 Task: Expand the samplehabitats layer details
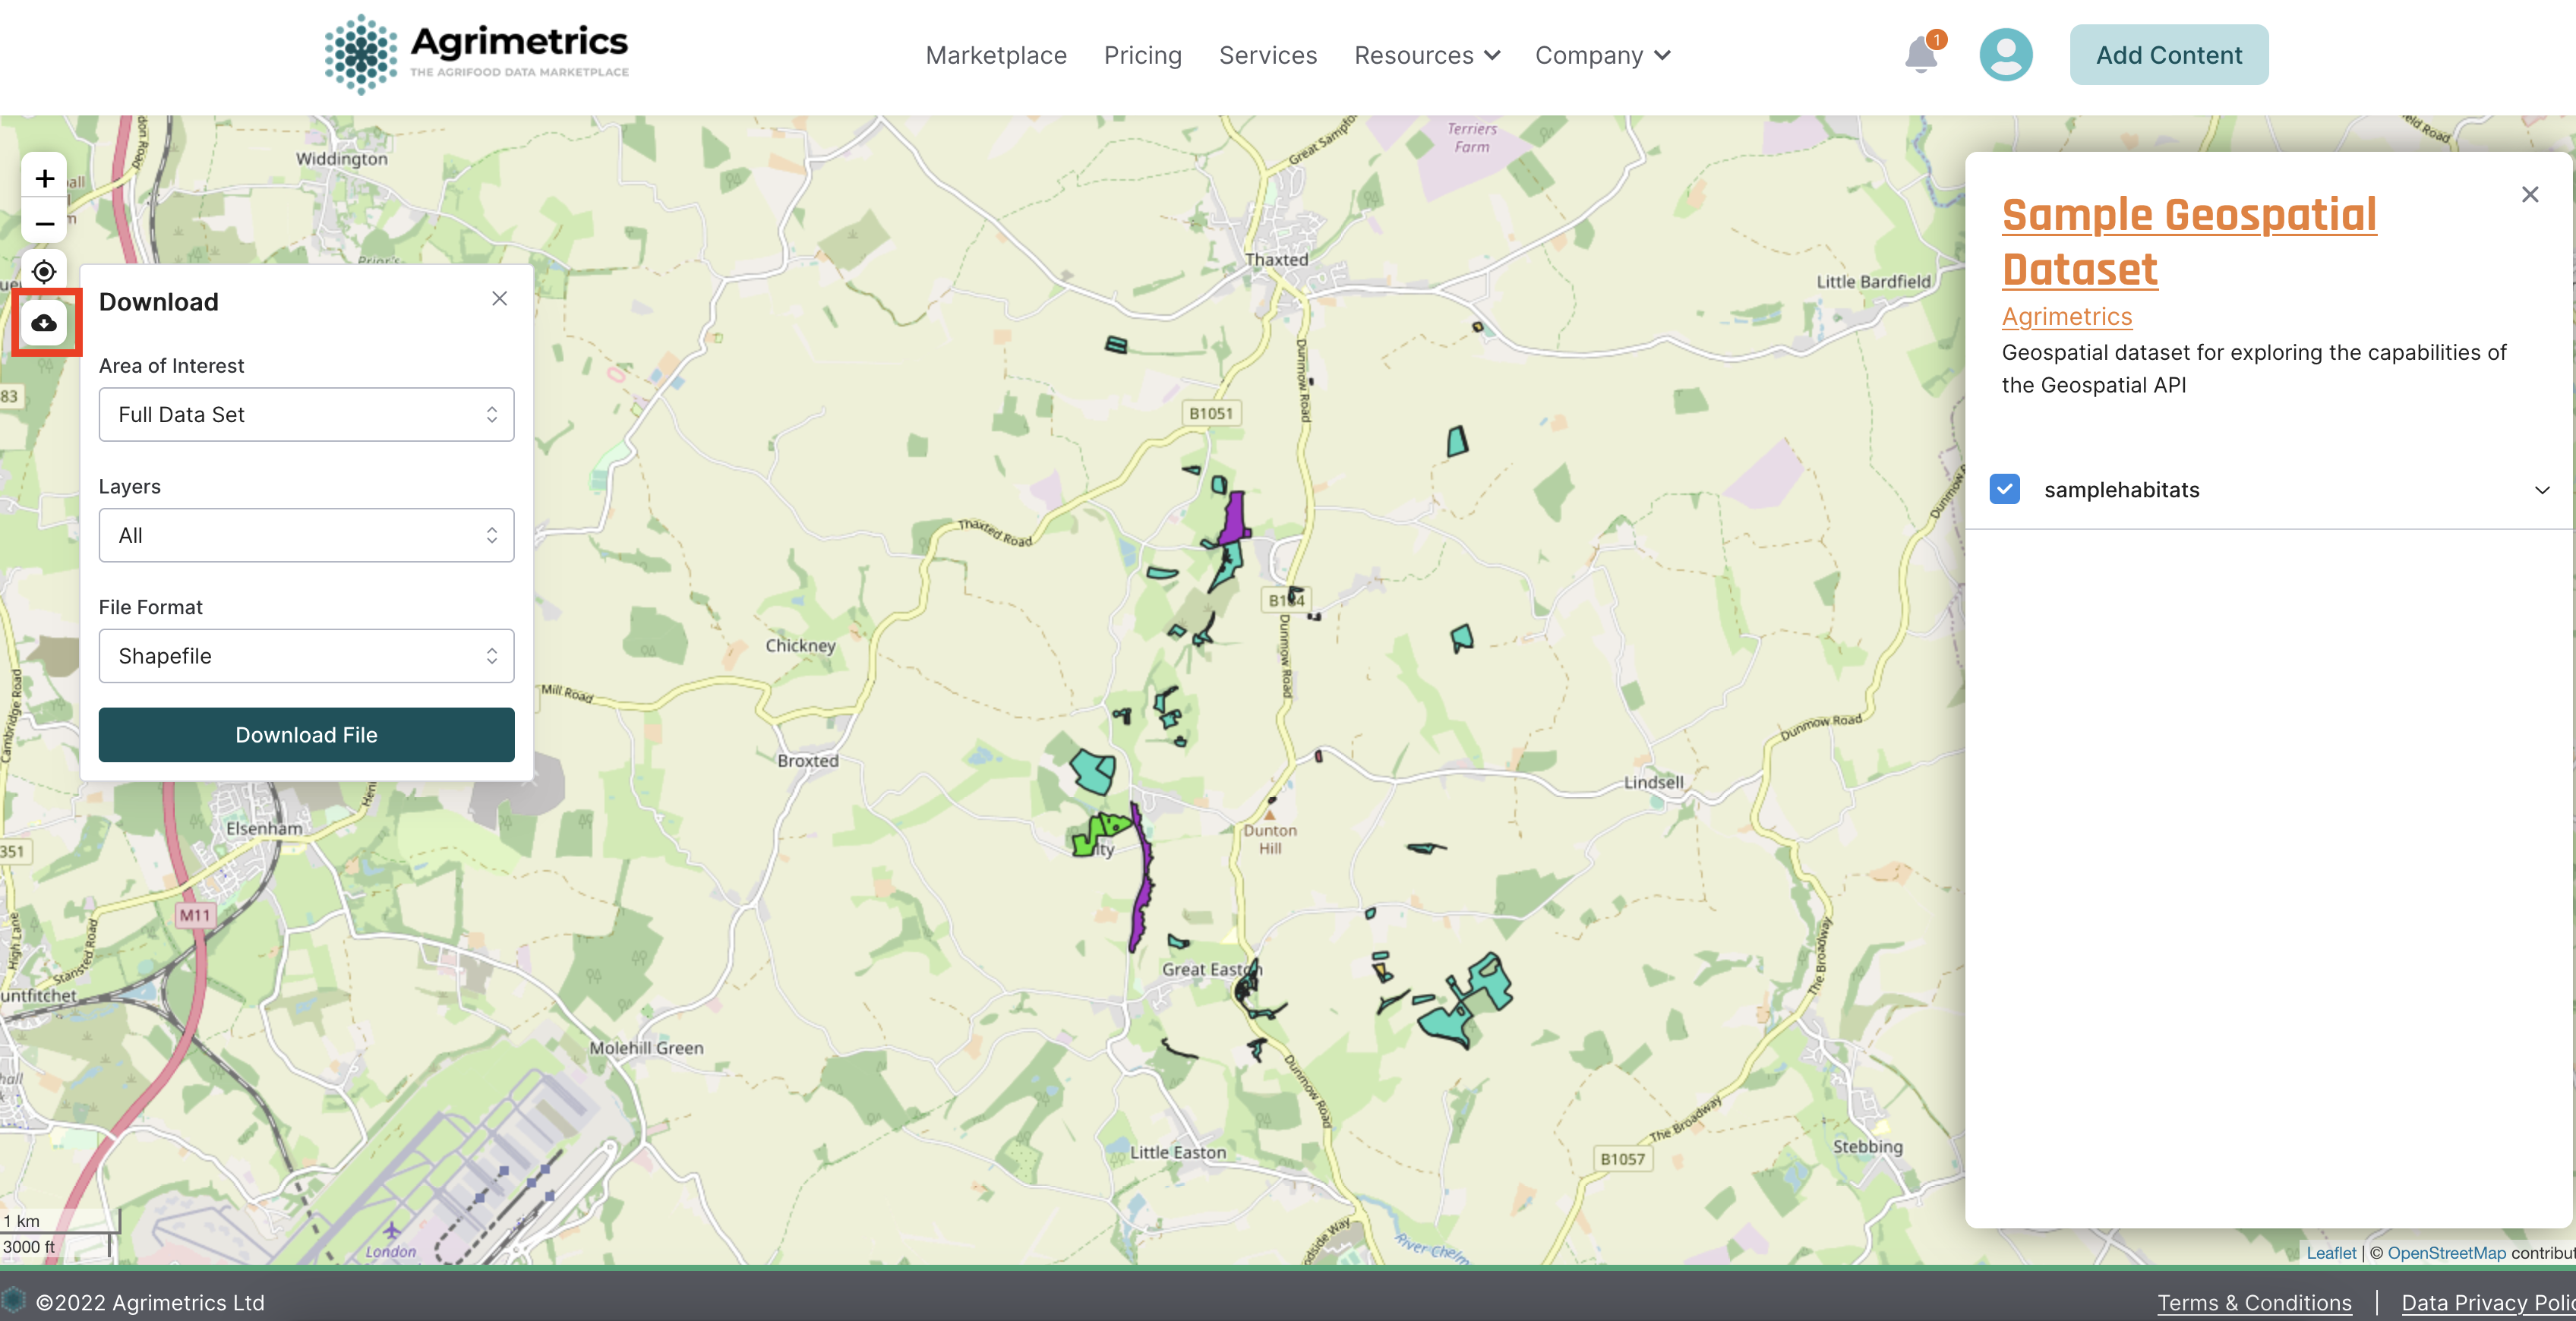(x=2541, y=490)
